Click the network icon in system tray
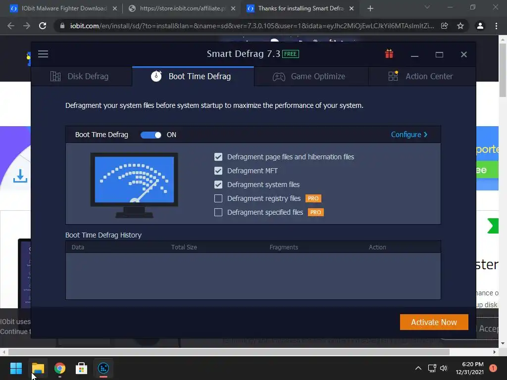 point(432,368)
